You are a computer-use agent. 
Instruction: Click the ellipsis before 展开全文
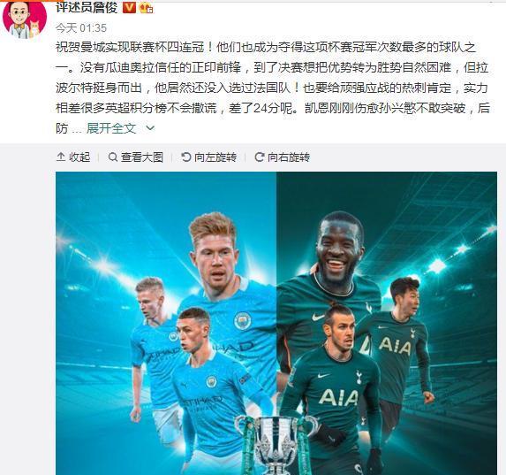point(77,131)
